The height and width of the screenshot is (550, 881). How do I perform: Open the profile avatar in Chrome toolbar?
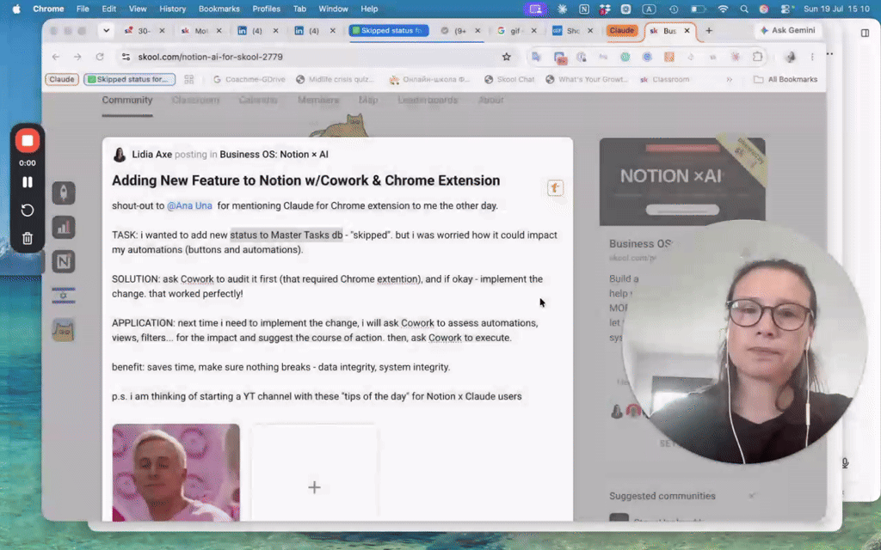pyautogui.click(x=791, y=57)
